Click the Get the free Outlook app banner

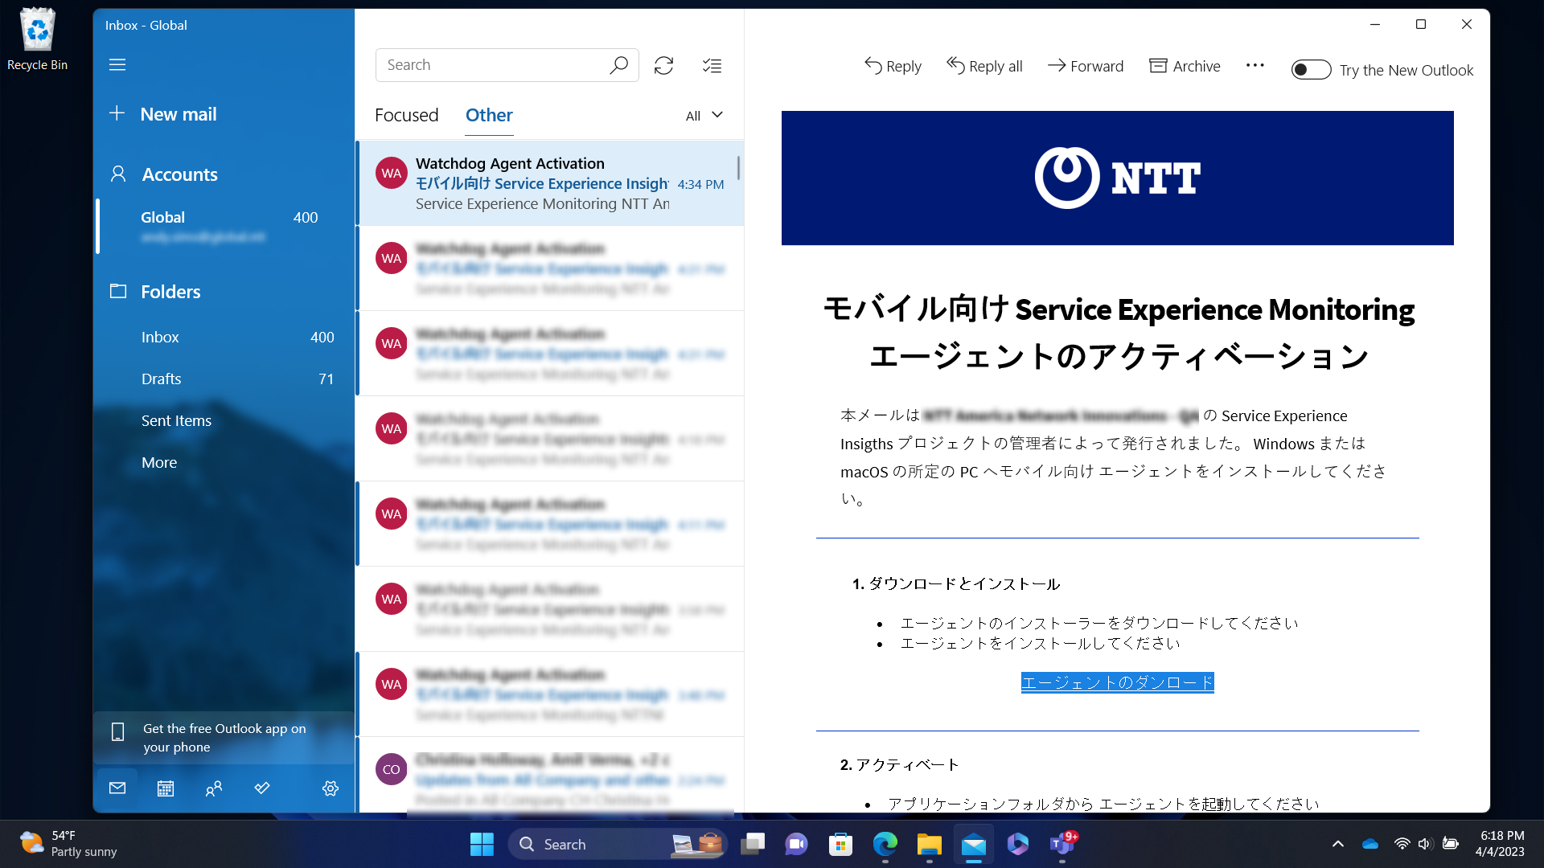(224, 738)
